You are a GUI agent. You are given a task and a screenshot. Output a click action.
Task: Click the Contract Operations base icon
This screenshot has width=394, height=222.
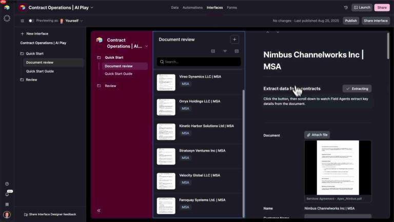23,8
